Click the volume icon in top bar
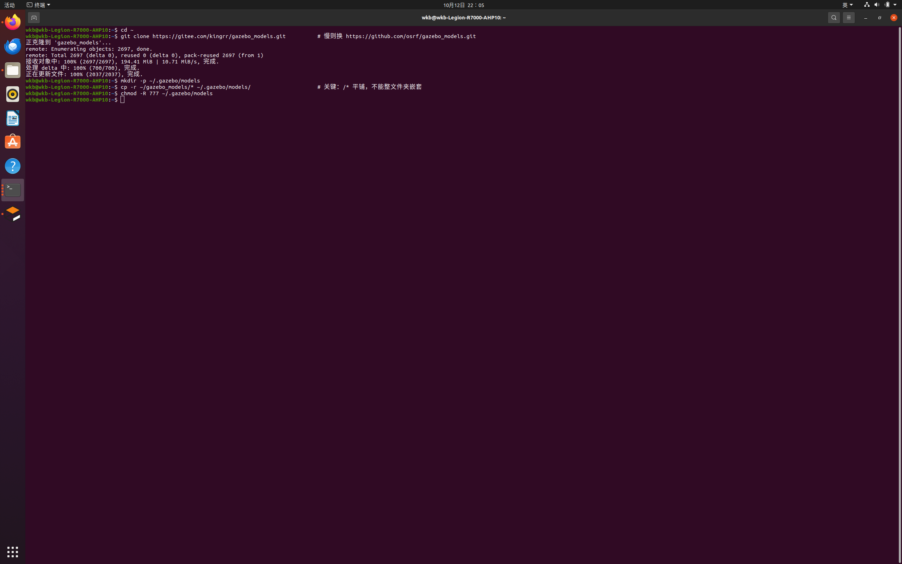 click(877, 5)
